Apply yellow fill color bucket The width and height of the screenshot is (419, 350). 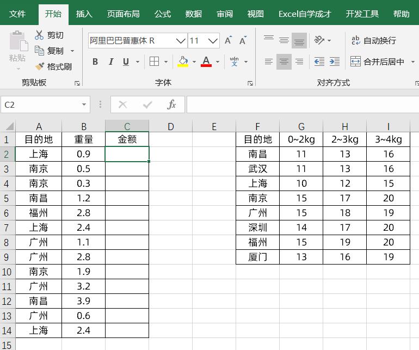pyautogui.click(x=183, y=62)
